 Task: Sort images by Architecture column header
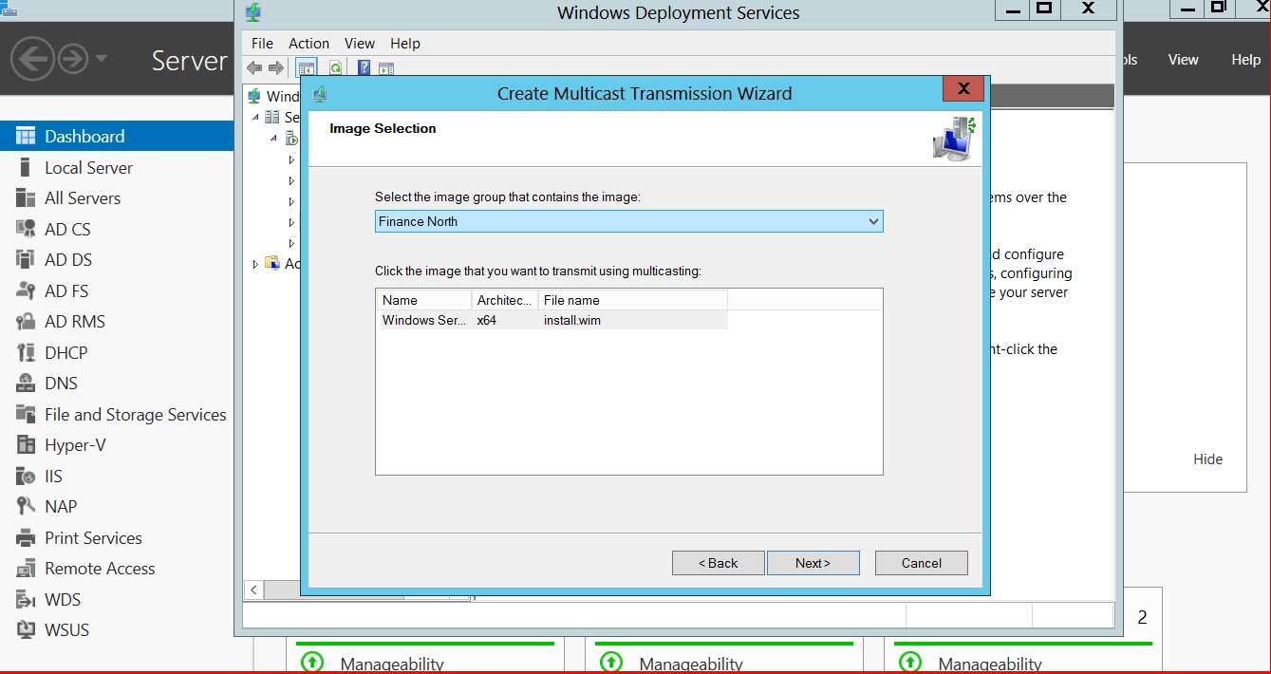pos(504,300)
